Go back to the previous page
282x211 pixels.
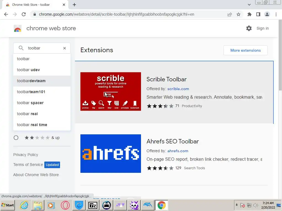[6, 14]
